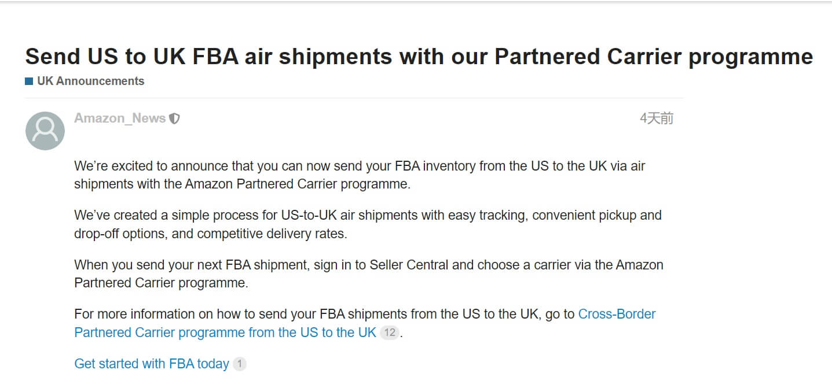
Task: Follow the Get started with FBA today link
Action: pyautogui.click(x=152, y=364)
